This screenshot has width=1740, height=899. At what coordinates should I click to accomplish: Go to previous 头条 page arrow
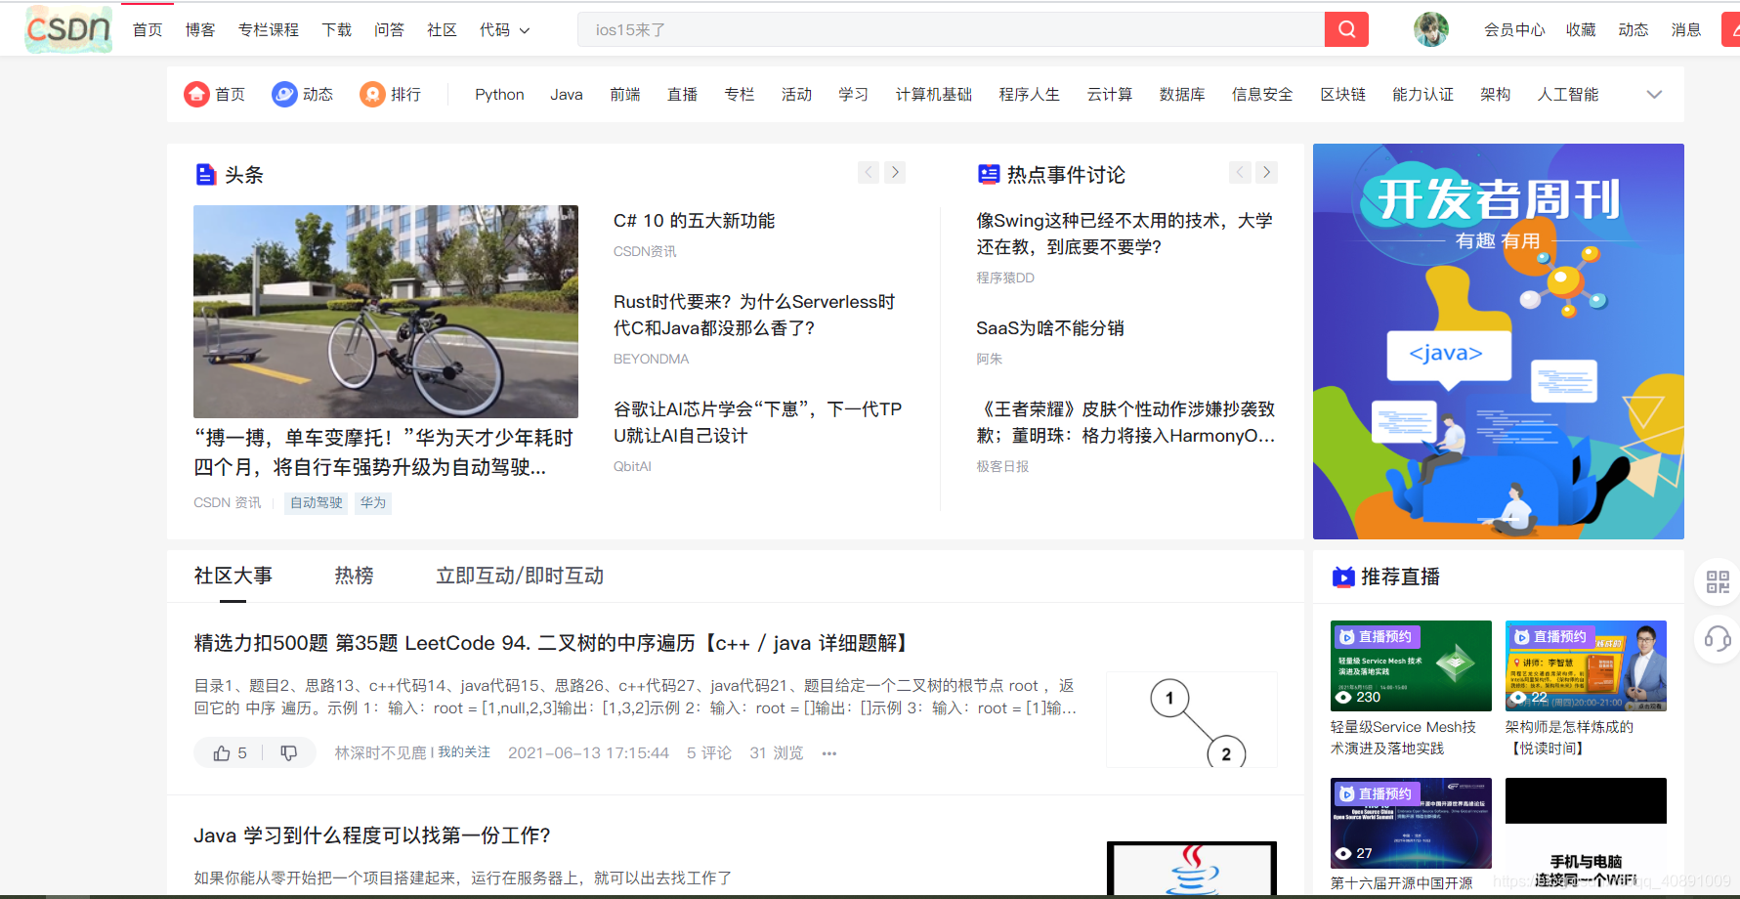(869, 173)
